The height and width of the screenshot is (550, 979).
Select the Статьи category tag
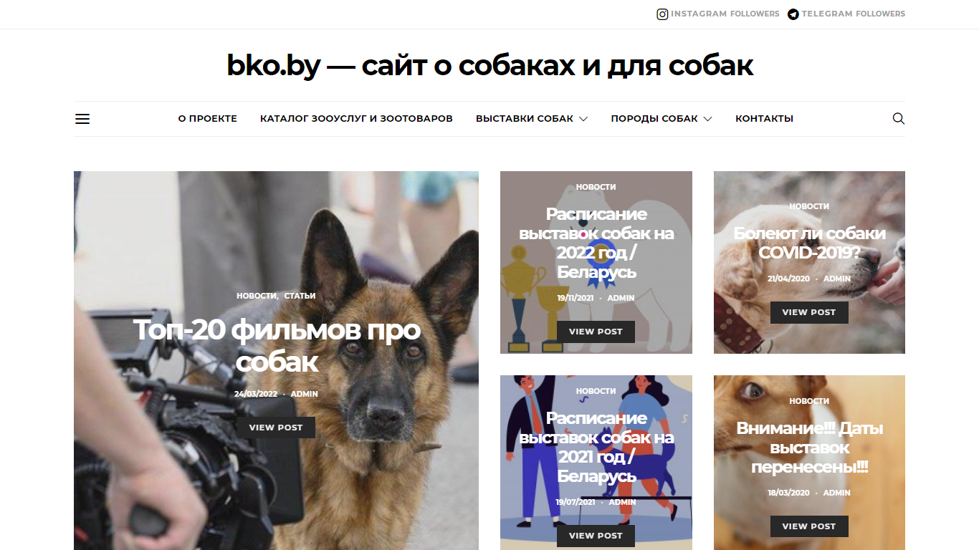coord(300,296)
